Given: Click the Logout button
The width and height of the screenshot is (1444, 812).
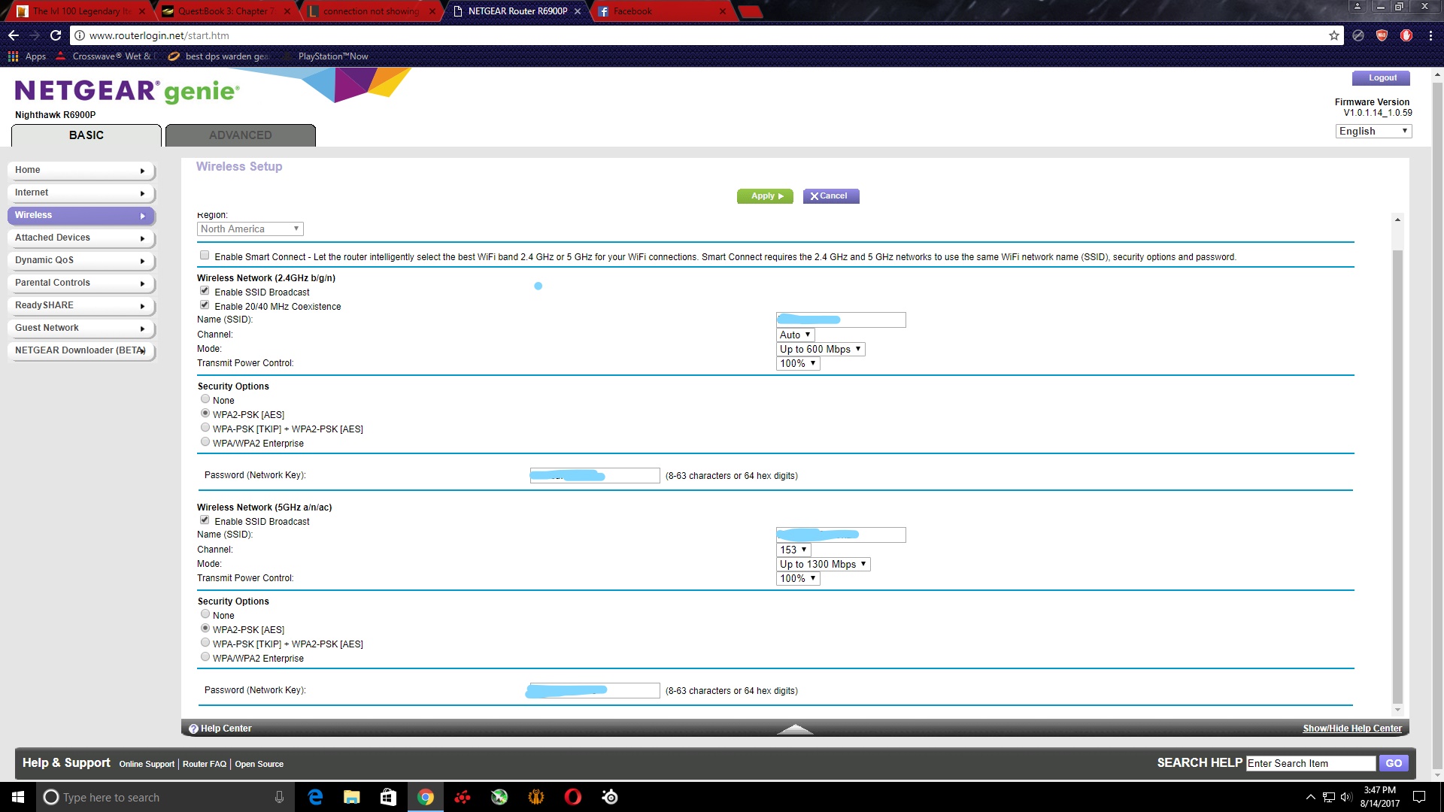Looking at the screenshot, I should [x=1382, y=78].
